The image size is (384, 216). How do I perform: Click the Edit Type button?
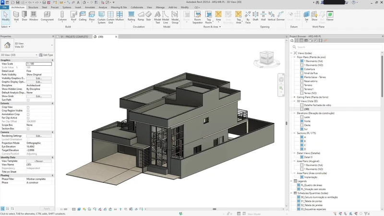coord(47,55)
